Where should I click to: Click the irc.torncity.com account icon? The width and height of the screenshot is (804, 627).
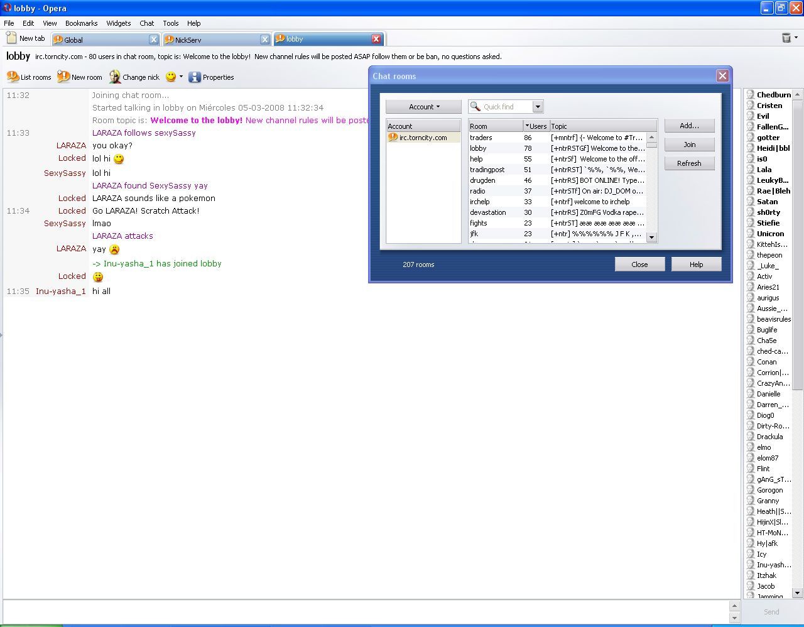click(391, 137)
